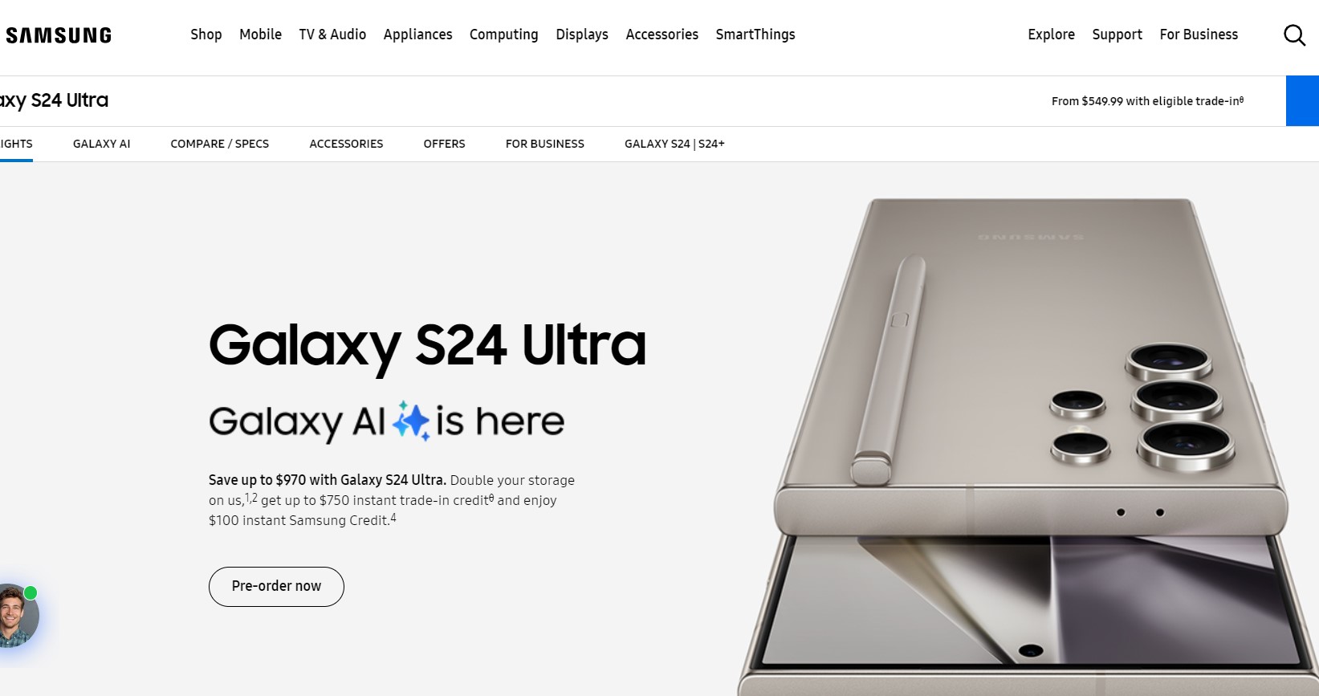Open the Shop menu

point(206,35)
